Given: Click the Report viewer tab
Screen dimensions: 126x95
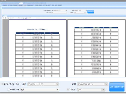Looking at the screenshot, I should pyautogui.click(x=5, y=16).
